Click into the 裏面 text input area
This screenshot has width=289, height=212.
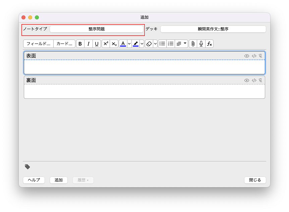pyautogui.click(x=144, y=91)
